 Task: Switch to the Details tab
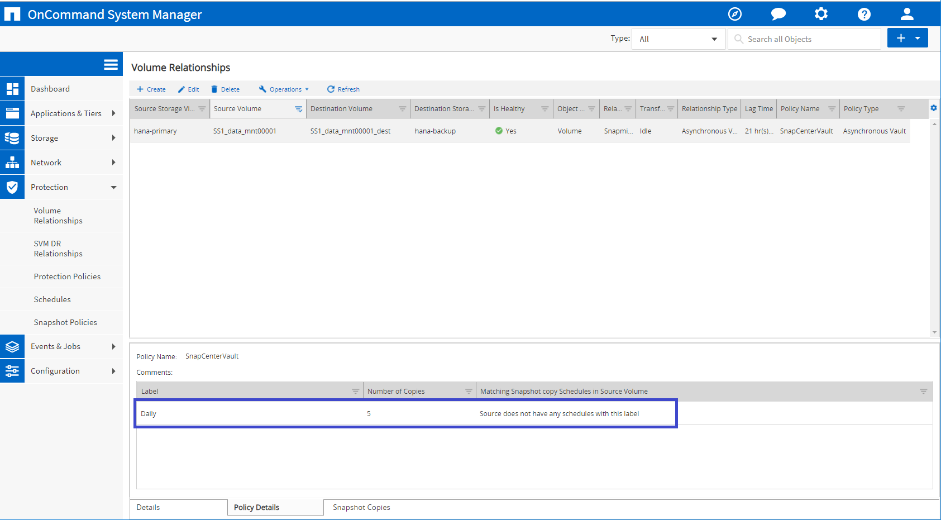(149, 507)
